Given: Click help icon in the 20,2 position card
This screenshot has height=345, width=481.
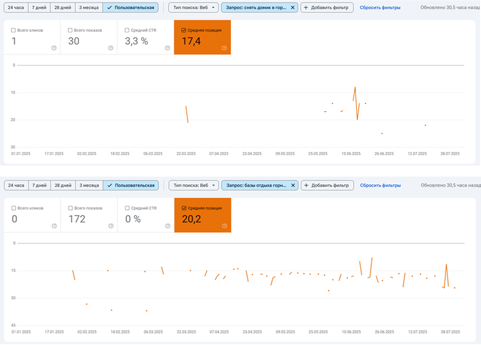Looking at the screenshot, I should pyautogui.click(x=224, y=226).
